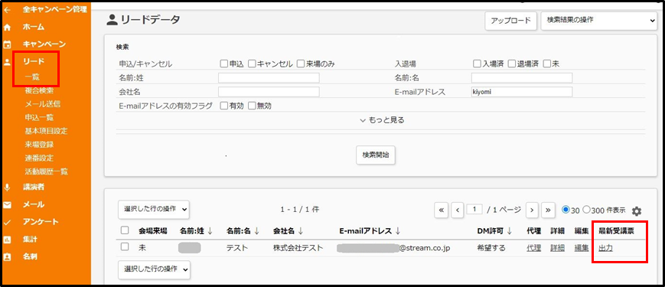Select the 30 件表示 radio button

(566, 210)
